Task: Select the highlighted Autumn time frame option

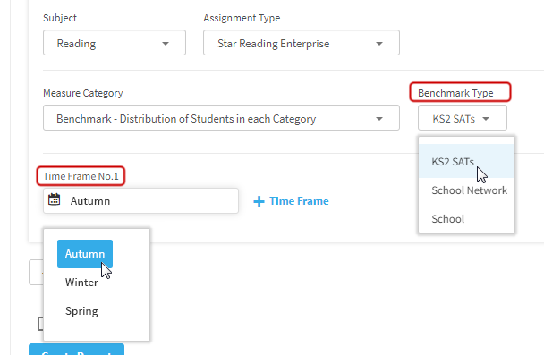Action: click(x=85, y=254)
